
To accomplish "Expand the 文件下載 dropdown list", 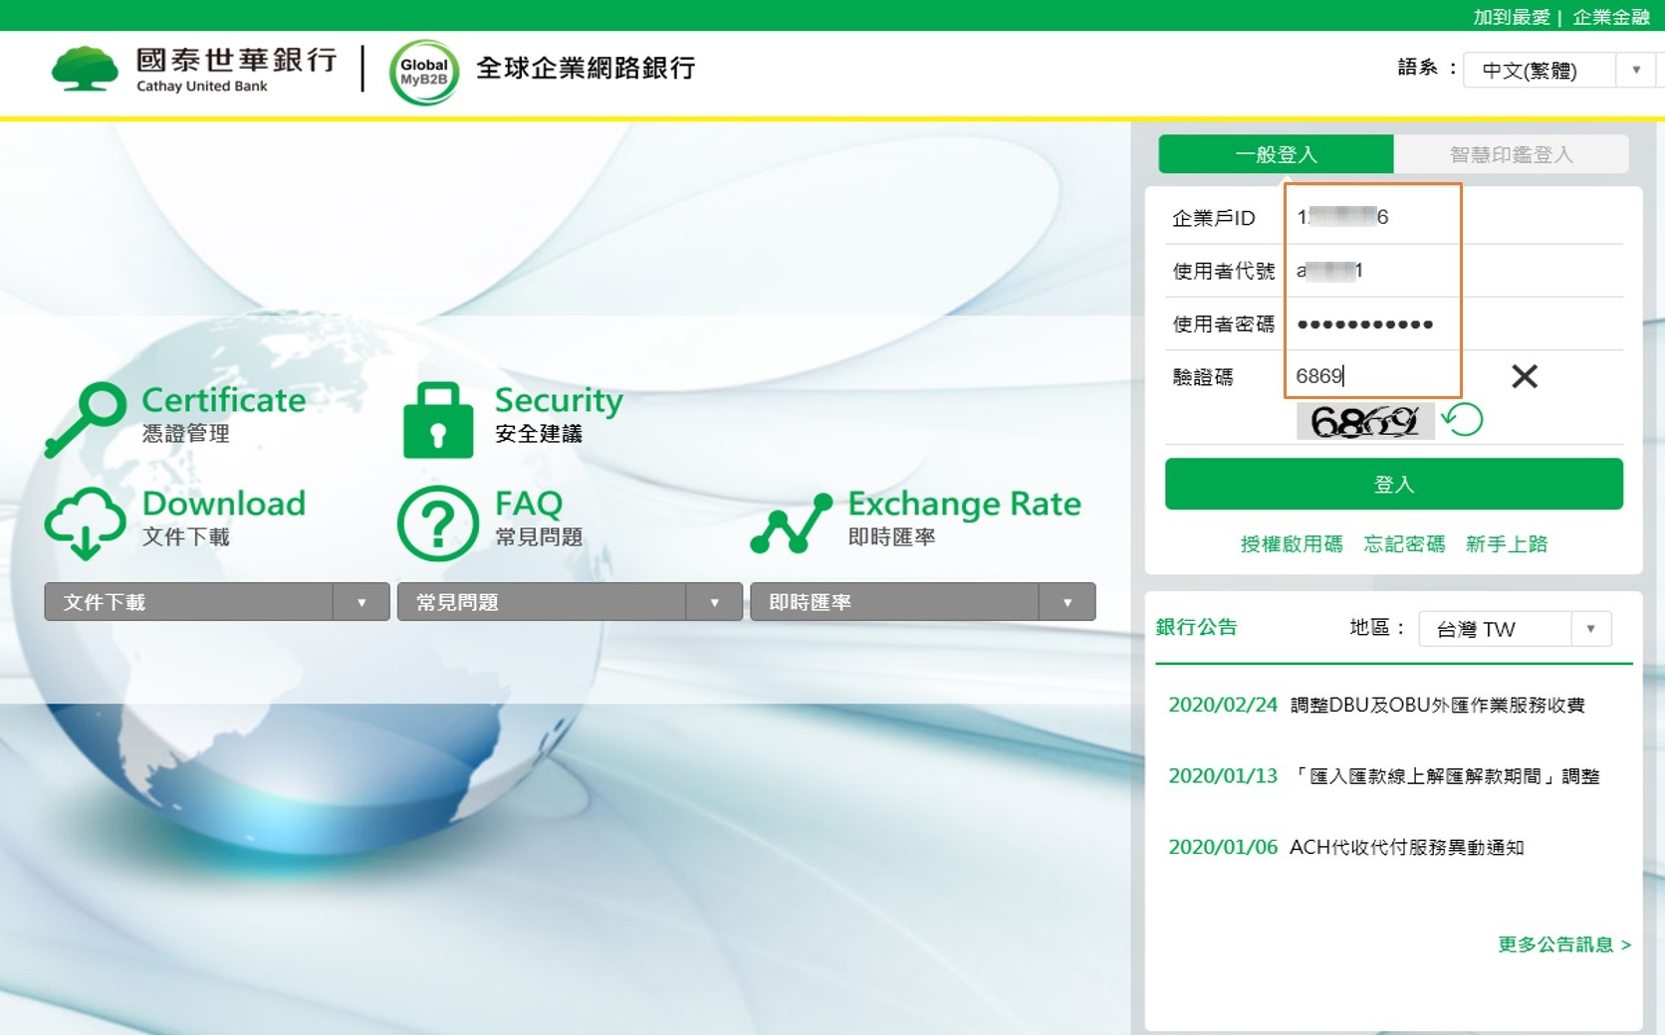I will point(216,602).
